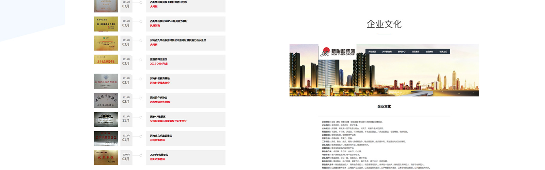Click the 固始县作家协会 plaque thumbnail
Image resolution: width=545 pixels, height=170 pixels.
(x=106, y=100)
